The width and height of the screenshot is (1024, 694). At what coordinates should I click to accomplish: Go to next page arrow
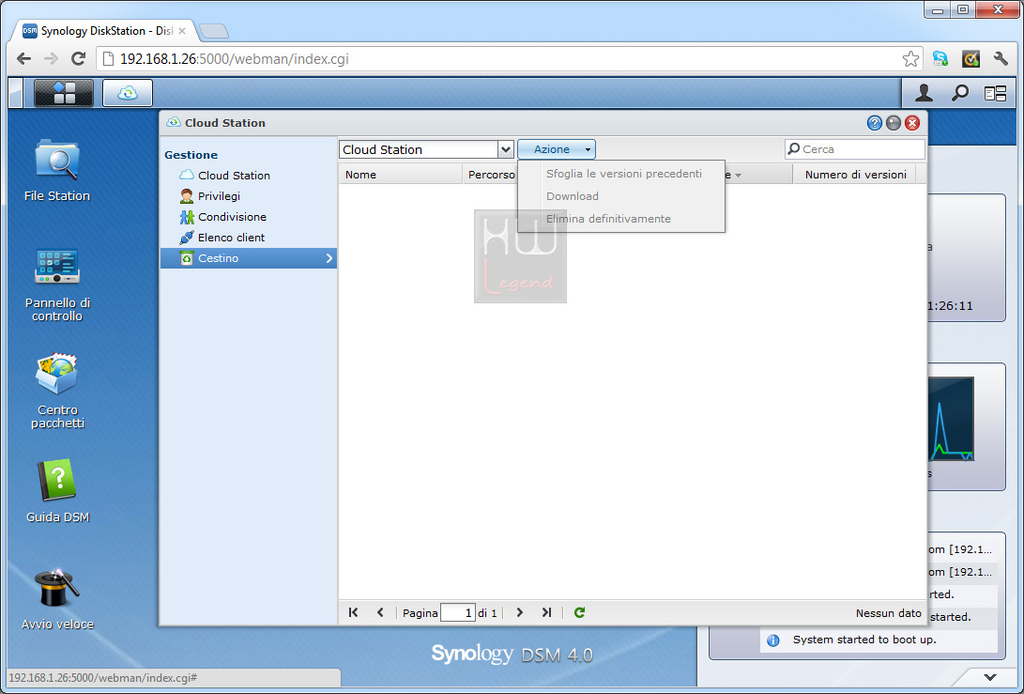point(520,612)
